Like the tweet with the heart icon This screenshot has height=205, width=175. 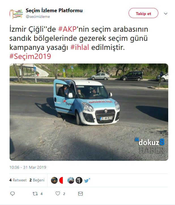click(58, 193)
